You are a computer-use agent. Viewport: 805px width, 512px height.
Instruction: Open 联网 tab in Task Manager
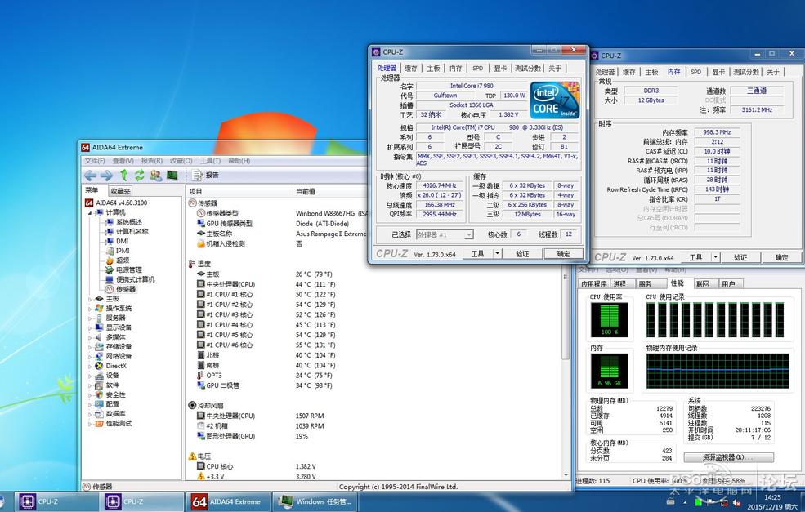click(702, 283)
